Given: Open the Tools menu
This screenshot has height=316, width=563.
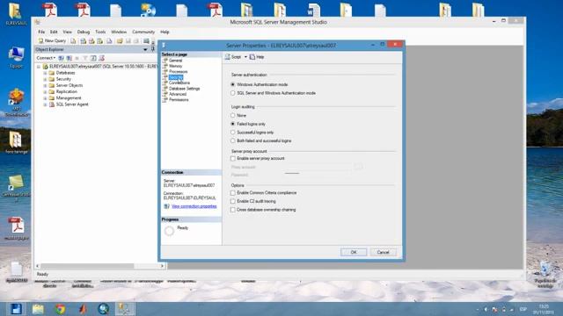Looking at the screenshot, I should coord(100,32).
